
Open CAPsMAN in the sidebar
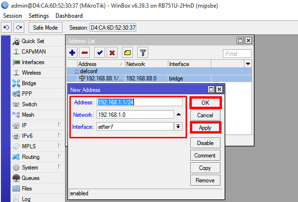click(x=38, y=52)
